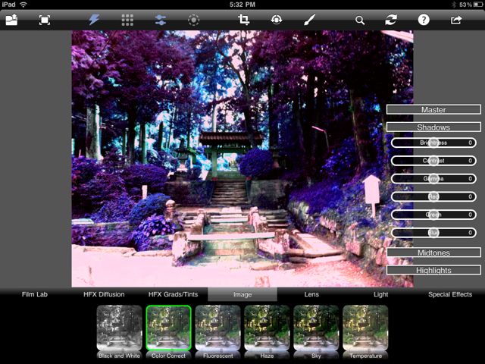
Task: Expand the Highlights section
Action: point(433,270)
